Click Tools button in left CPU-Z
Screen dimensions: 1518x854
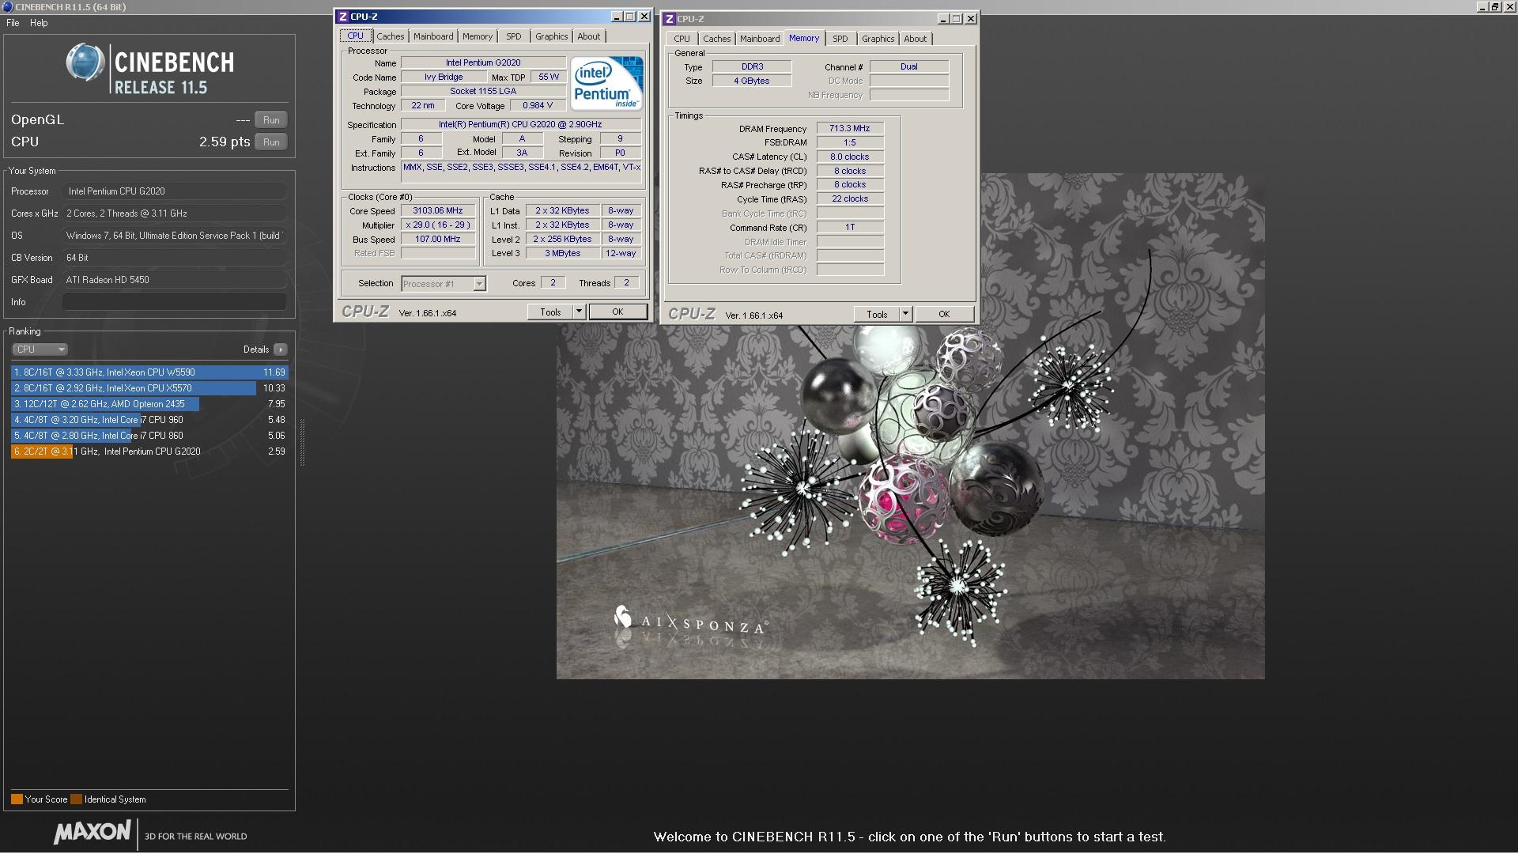(551, 312)
